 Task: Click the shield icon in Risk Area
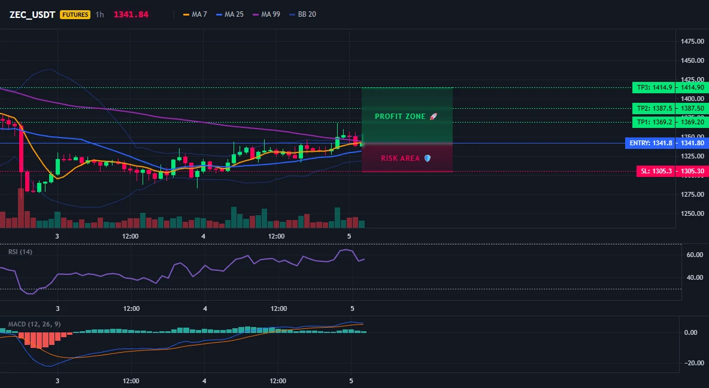click(x=428, y=158)
